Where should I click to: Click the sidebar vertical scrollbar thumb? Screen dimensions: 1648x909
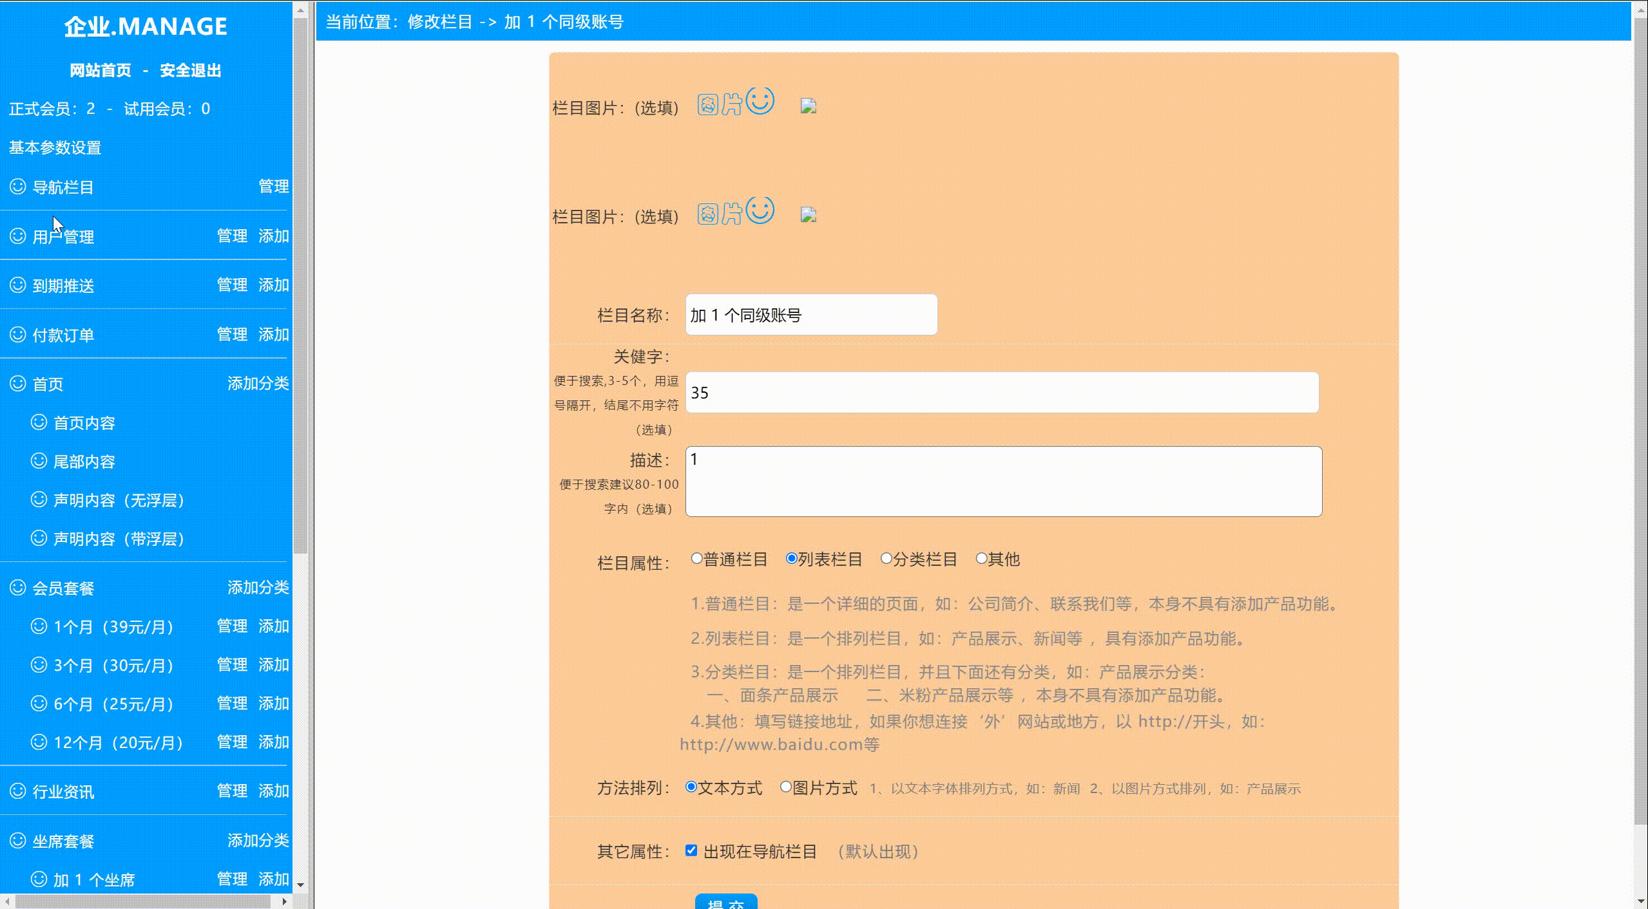point(300,285)
